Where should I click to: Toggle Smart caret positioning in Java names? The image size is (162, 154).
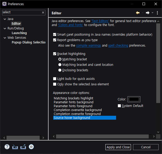[55, 35]
